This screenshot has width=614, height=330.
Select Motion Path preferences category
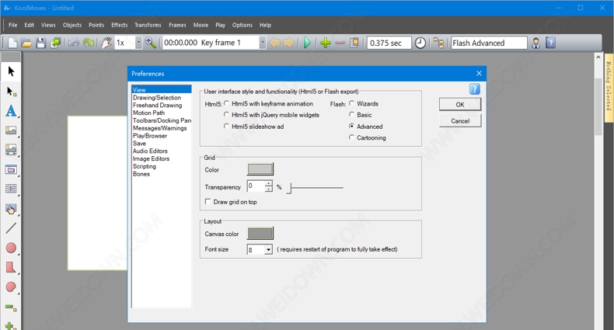click(x=148, y=113)
